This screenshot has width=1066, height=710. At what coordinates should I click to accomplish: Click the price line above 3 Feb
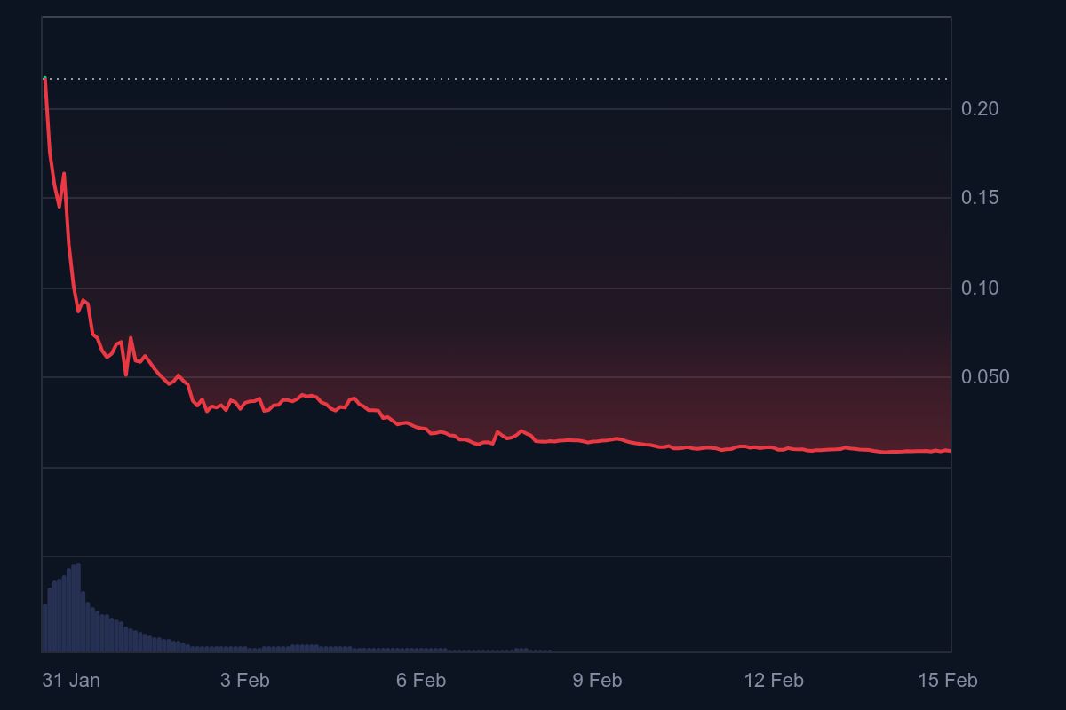pyautogui.click(x=244, y=406)
